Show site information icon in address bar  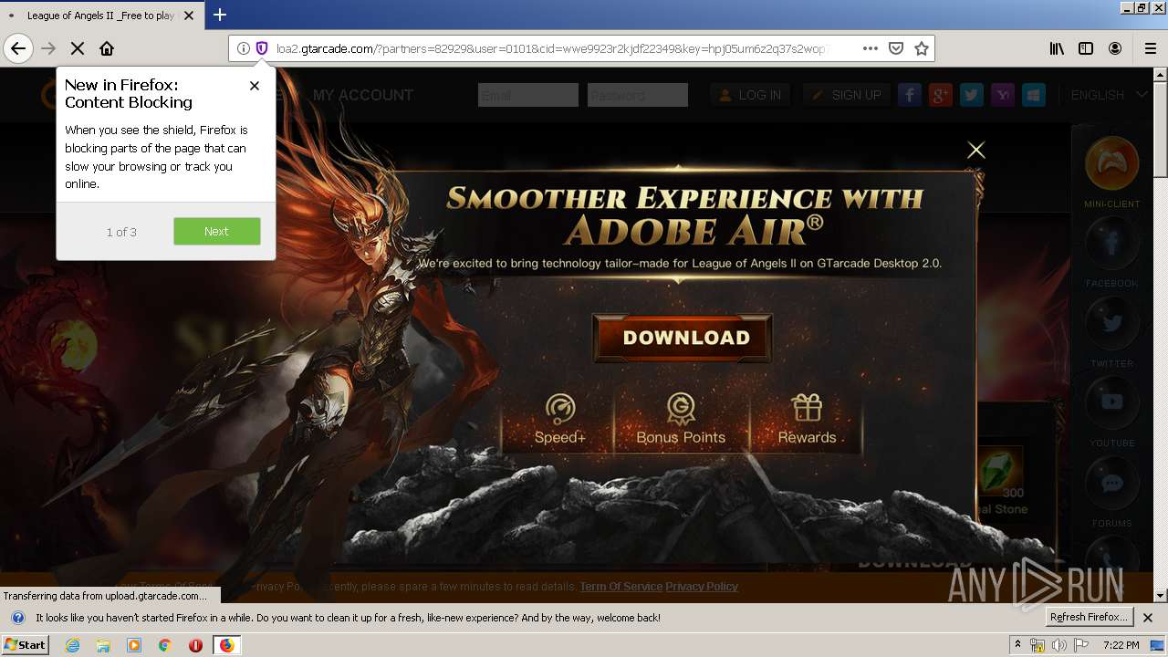pos(243,48)
